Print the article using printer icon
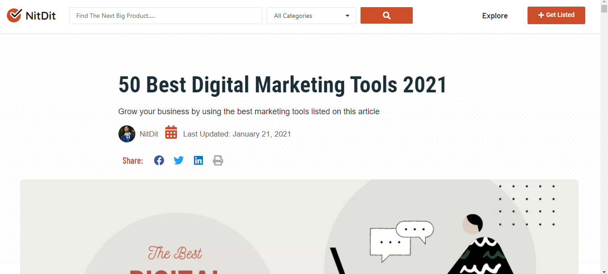The image size is (608, 274). tap(218, 161)
